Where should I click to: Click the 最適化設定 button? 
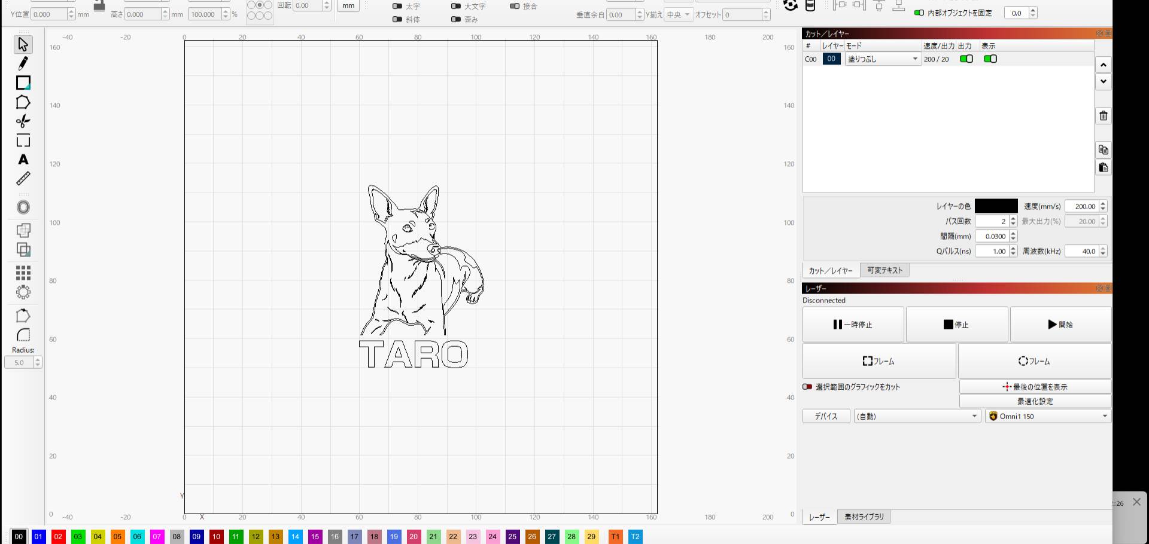click(1035, 401)
